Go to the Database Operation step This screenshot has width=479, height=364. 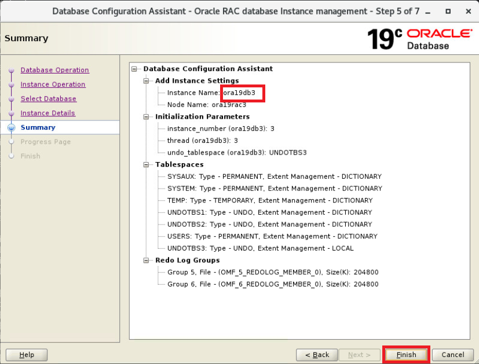(x=54, y=70)
